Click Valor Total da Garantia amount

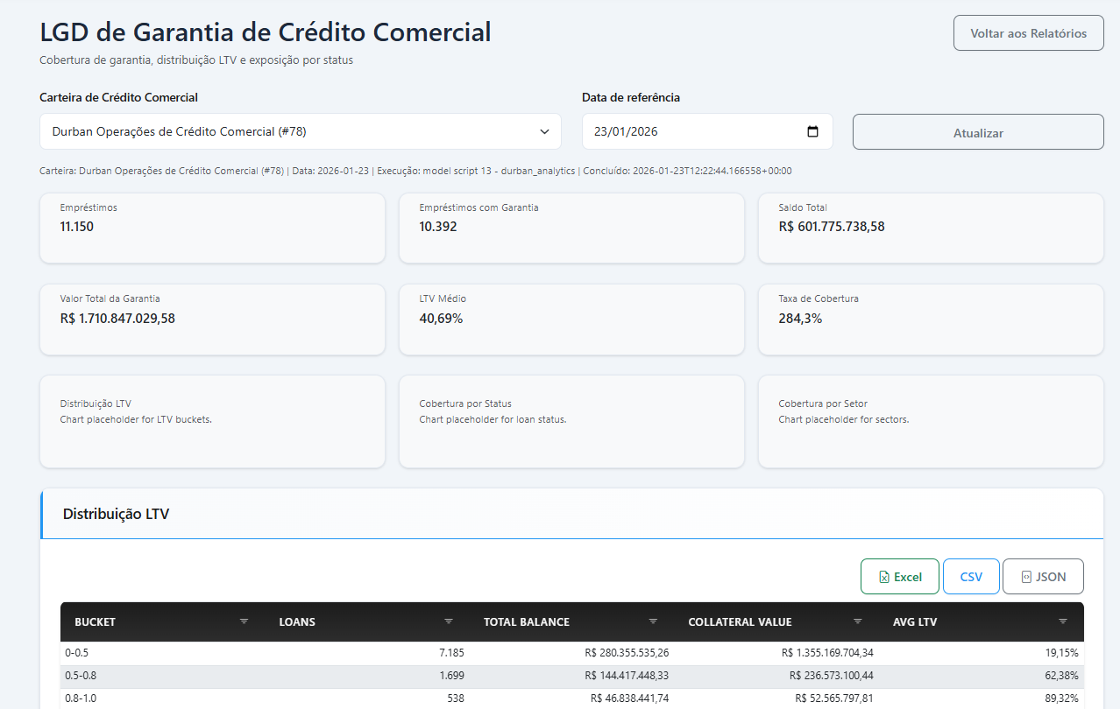coord(117,319)
